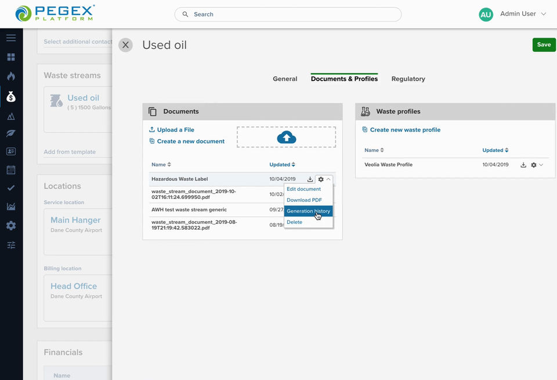Focus the Search input field
The width and height of the screenshot is (557, 380).
[x=288, y=15]
